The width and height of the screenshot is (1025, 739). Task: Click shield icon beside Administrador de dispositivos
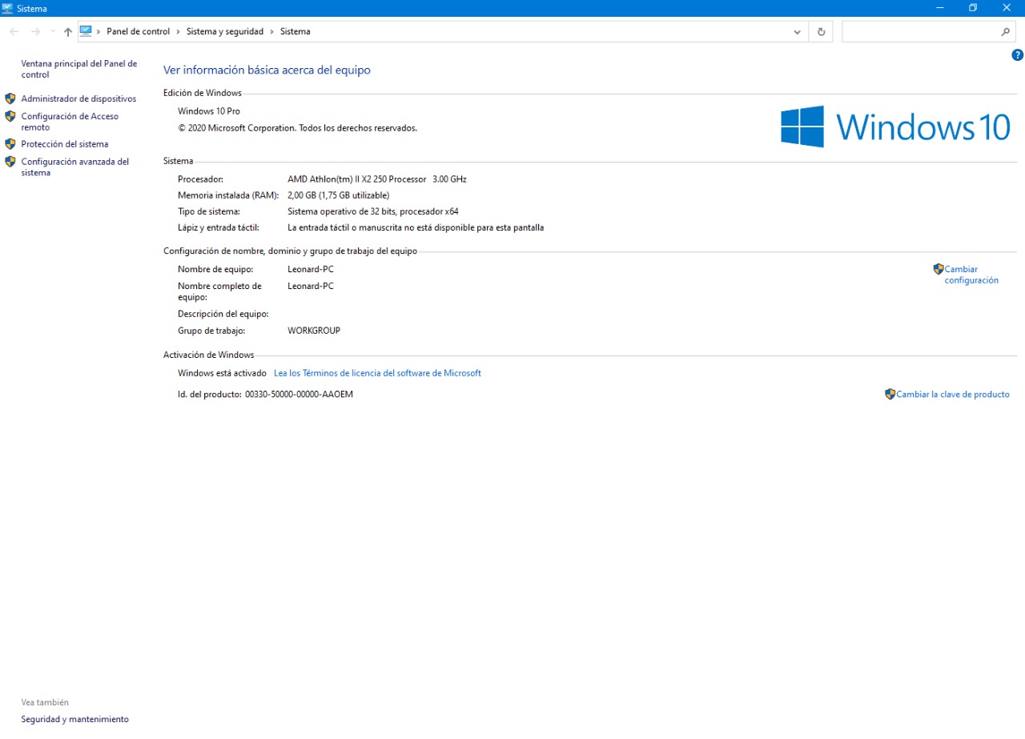10,98
